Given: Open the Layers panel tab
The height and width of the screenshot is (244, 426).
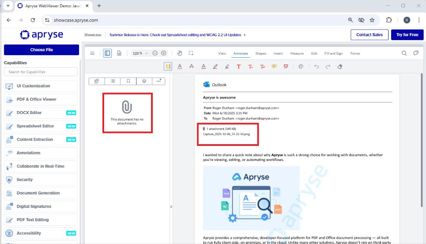Looking at the screenshot, I should 144,81.
